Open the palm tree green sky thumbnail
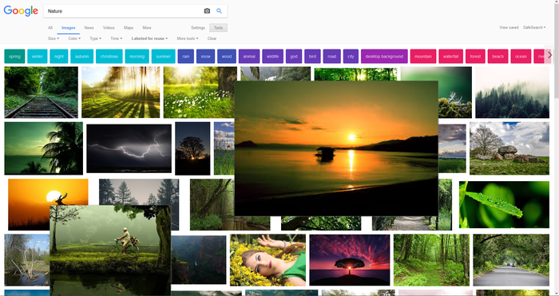Screen dimensions: 559x296 coord(43,148)
